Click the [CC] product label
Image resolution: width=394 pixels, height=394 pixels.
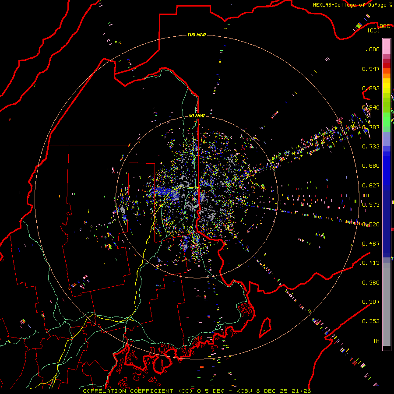(x=374, y=30)
